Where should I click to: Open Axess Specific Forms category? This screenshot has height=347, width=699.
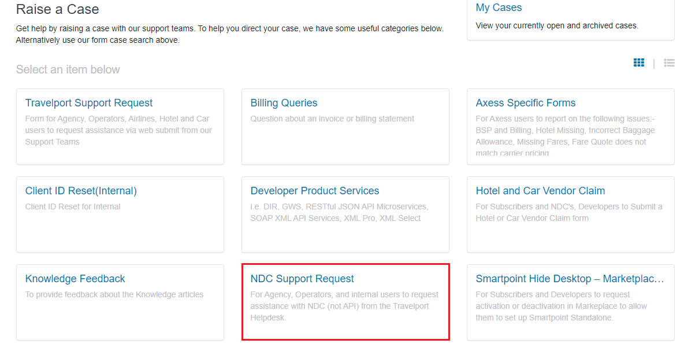pos(526,103)
